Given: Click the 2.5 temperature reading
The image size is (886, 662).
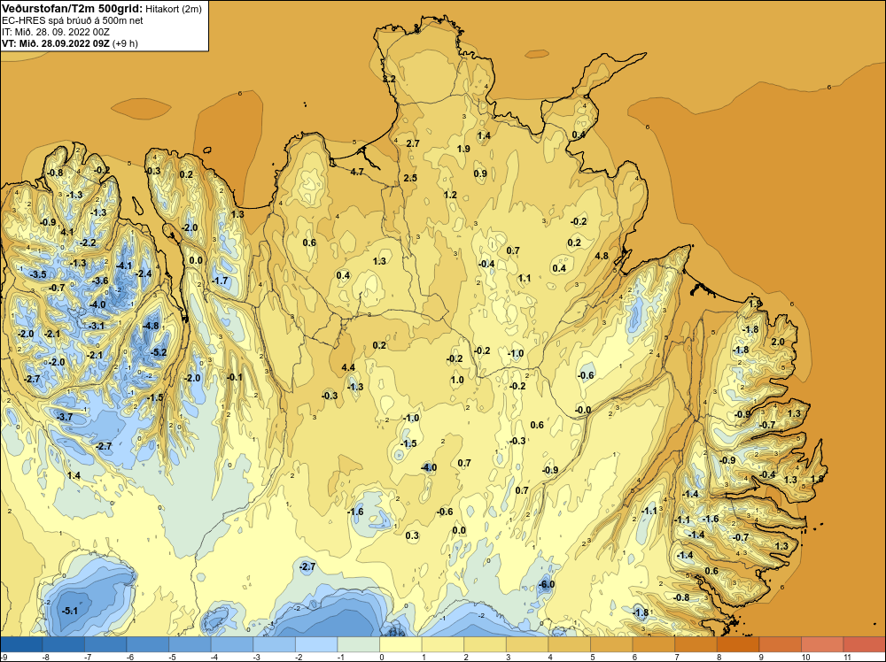Looking at the screenshot, I should pos(410,178).
